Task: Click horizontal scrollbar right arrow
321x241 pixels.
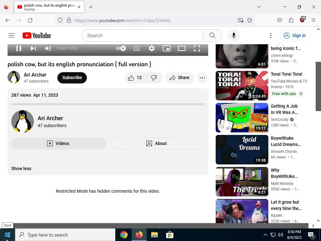Action: pos(313,226)
